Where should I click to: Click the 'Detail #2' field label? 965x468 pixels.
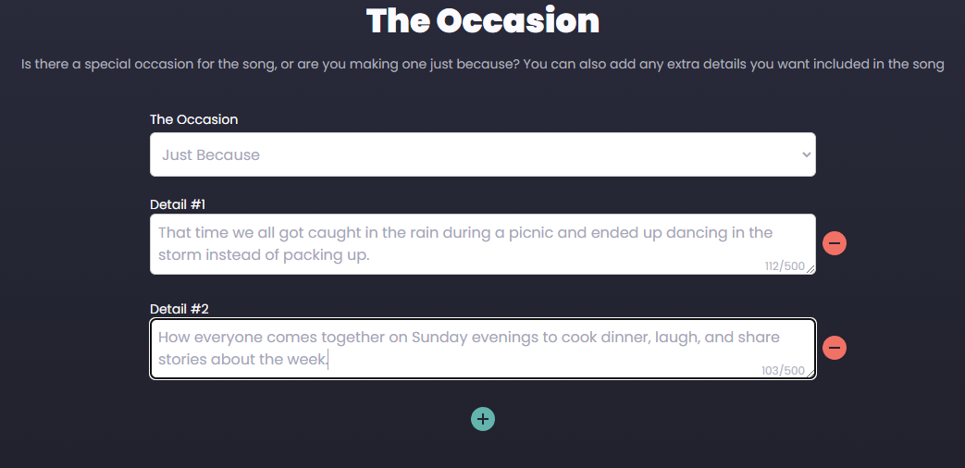(x=179, y=309)
